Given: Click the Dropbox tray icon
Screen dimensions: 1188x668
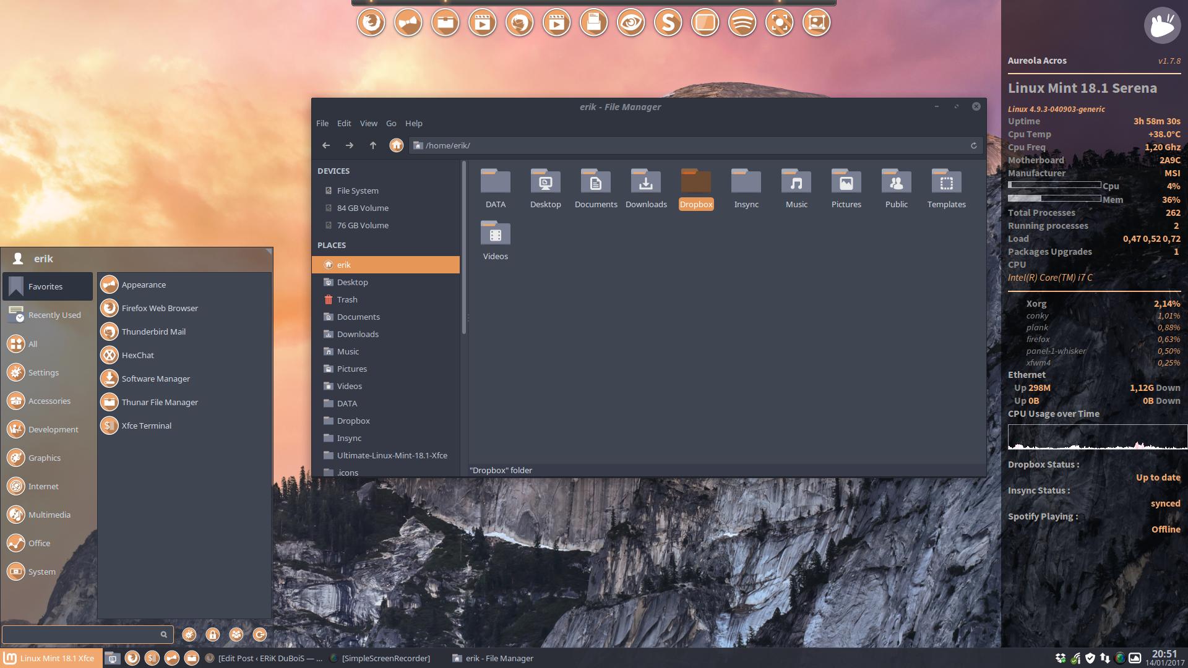Looking at the screenshot, I should 1060,658.
